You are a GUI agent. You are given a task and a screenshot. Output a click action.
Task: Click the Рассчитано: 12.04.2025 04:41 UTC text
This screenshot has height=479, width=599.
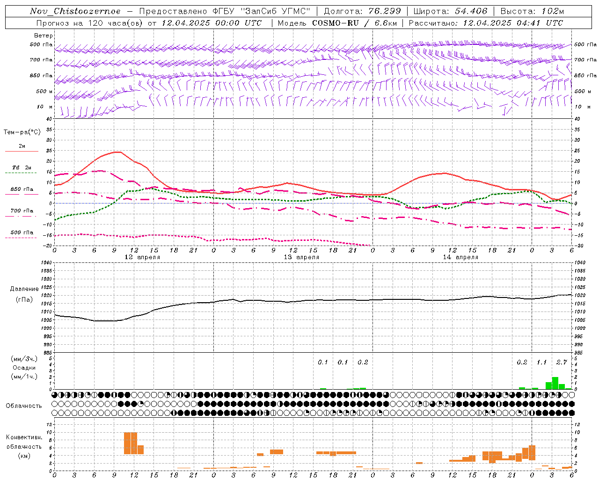[x=486, y=23]
